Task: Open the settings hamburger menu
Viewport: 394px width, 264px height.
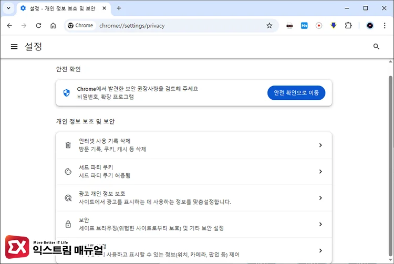Action: tap(14, 46)
